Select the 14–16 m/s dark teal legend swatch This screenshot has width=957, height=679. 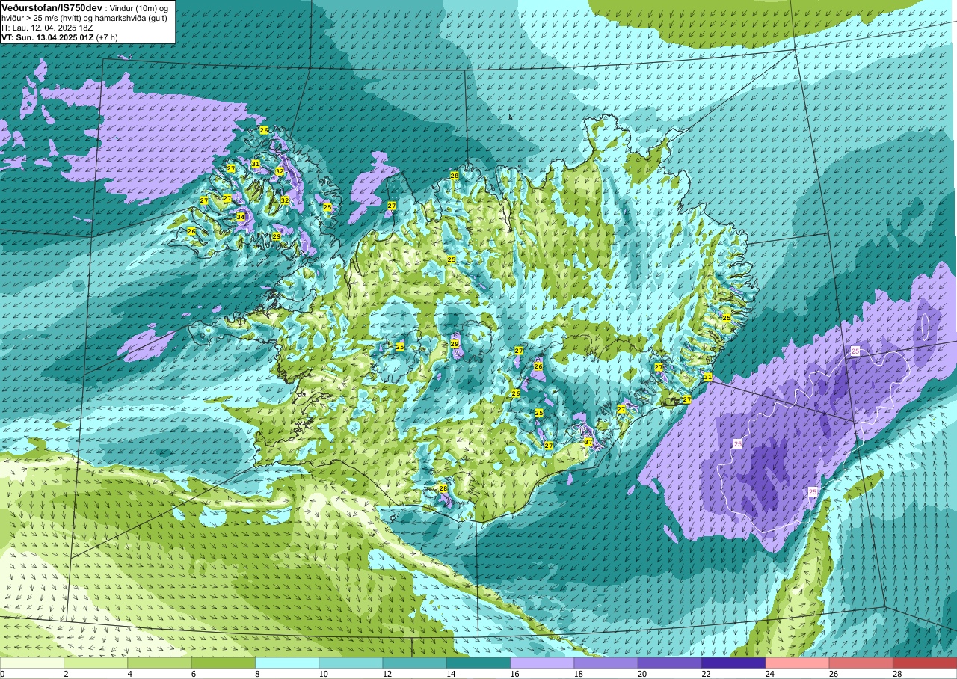478,663
